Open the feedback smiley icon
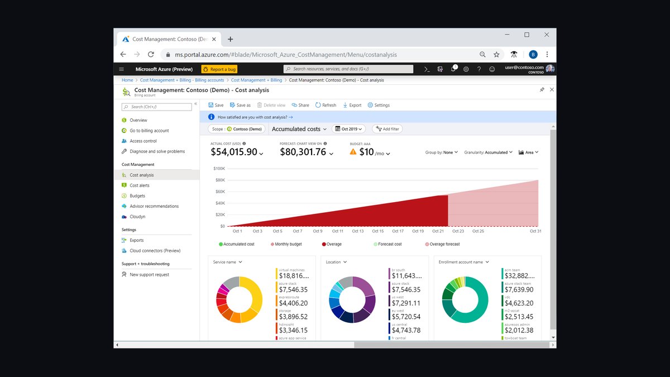670x377 pixels. 492,69
